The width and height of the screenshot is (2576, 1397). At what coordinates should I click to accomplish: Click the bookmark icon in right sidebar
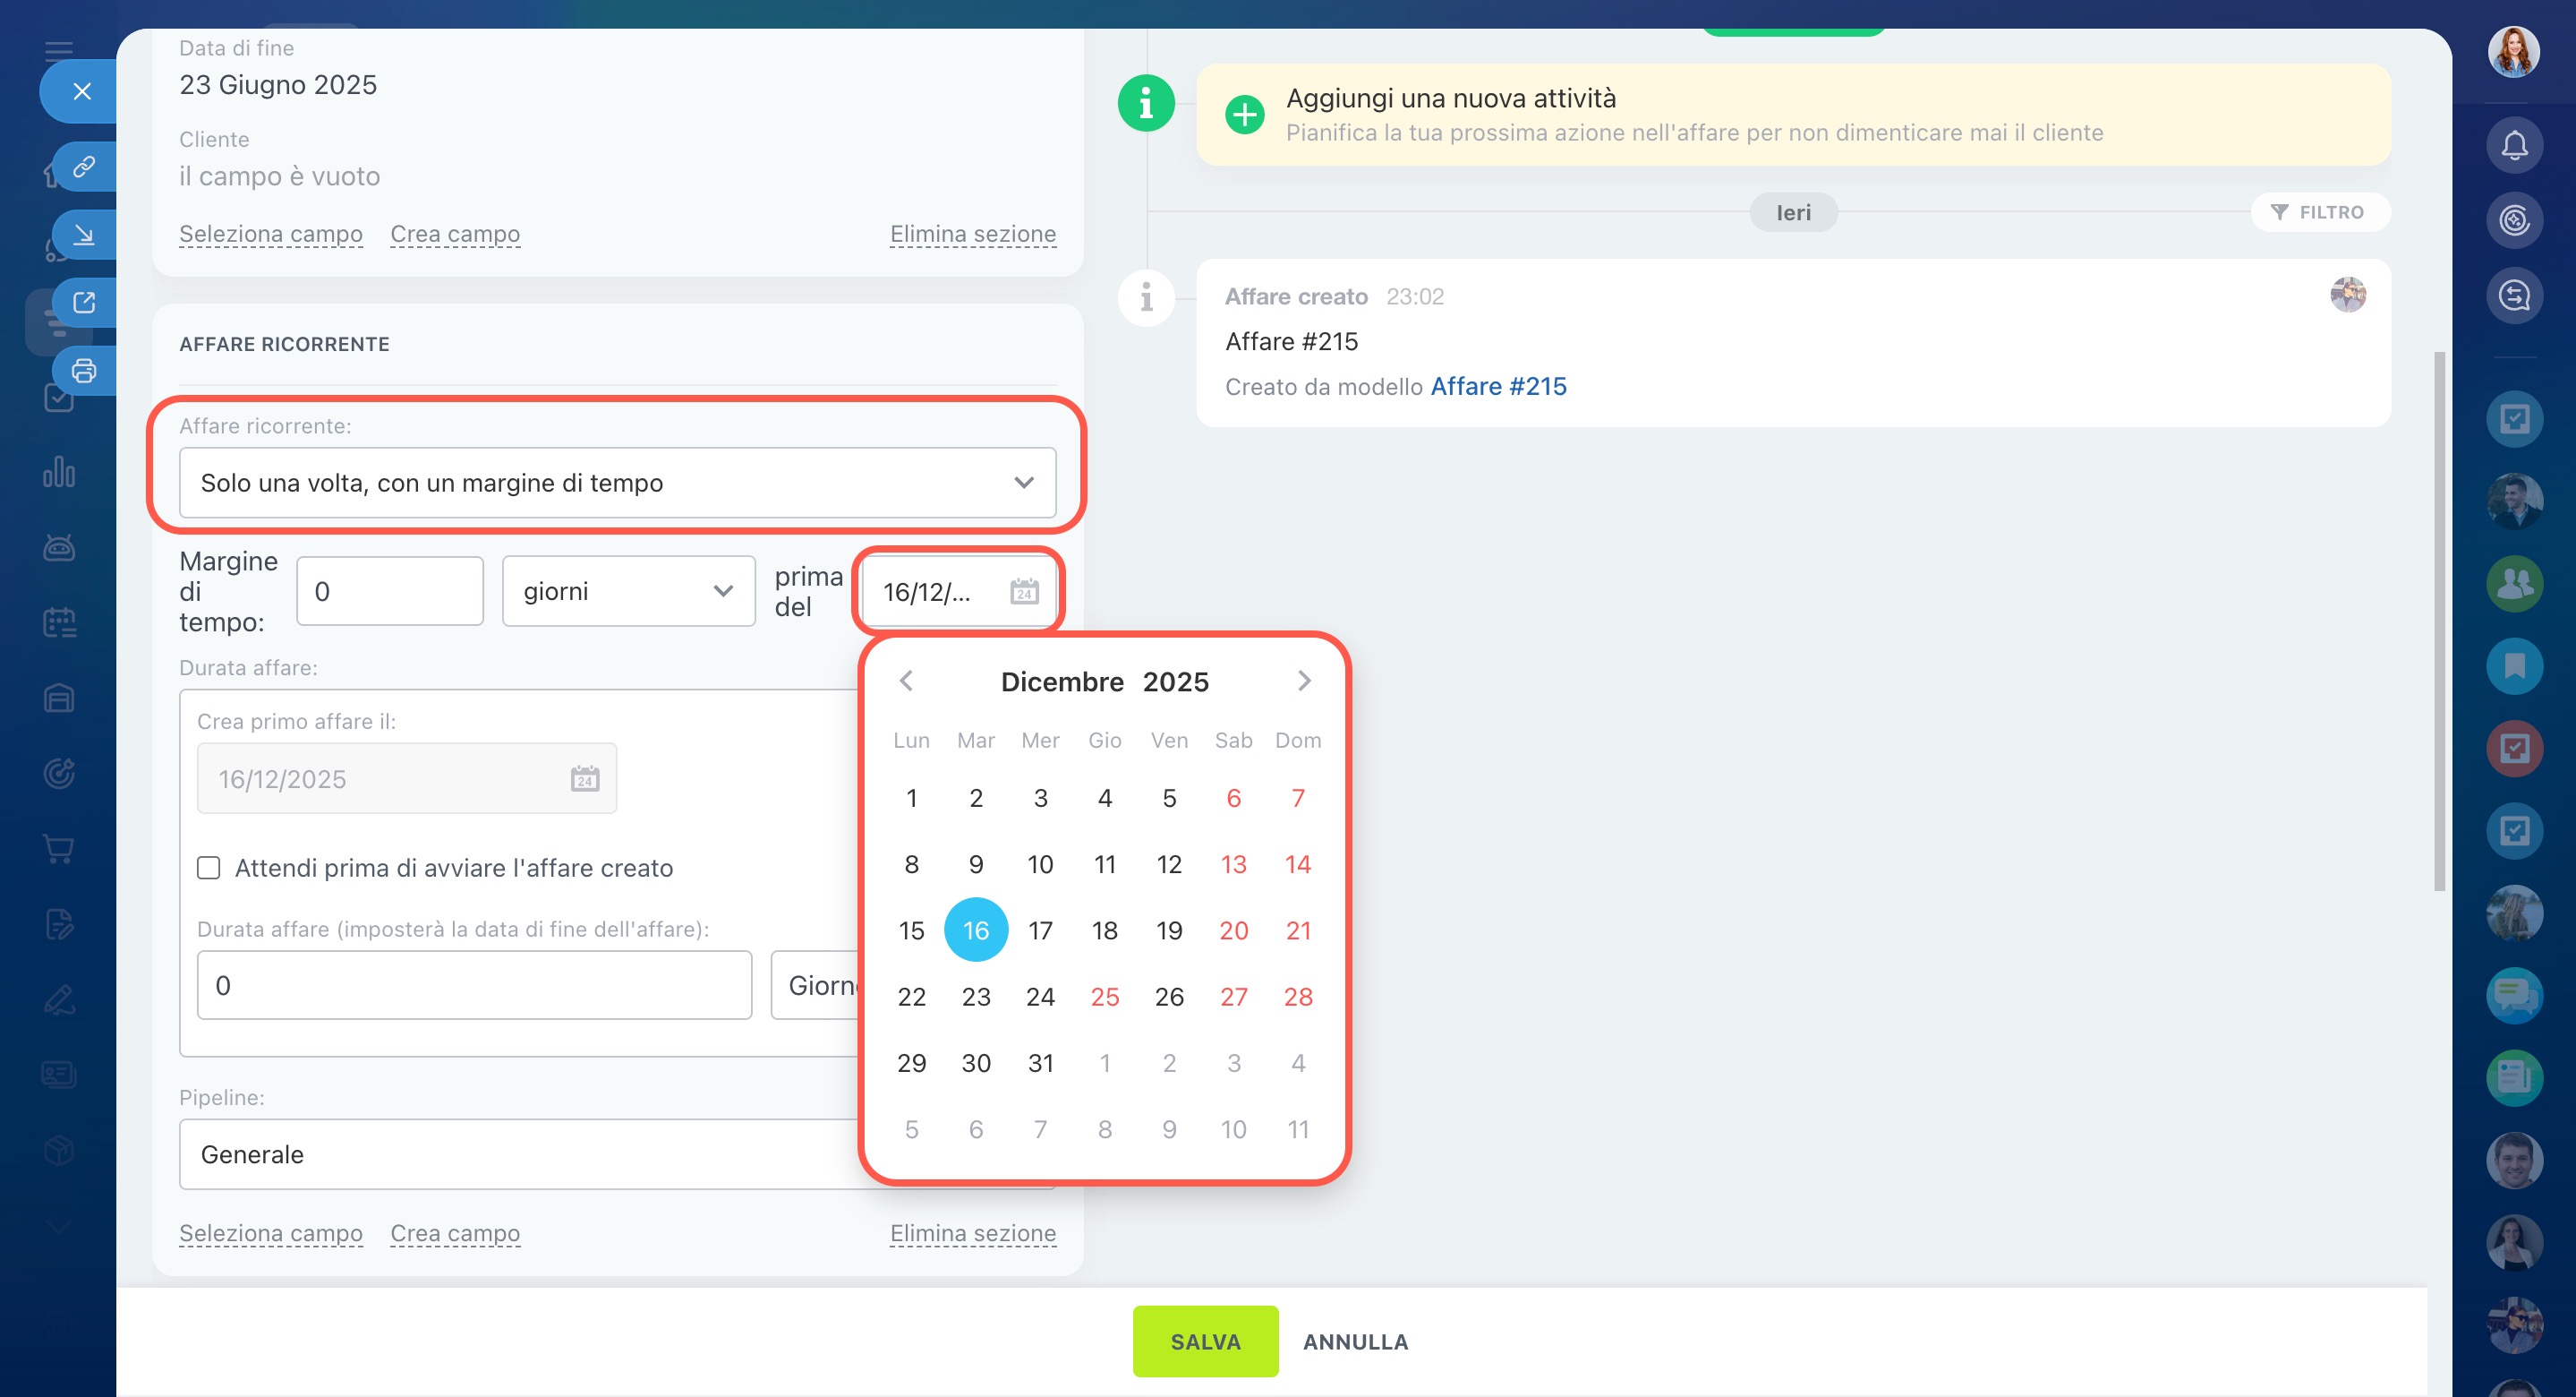2514,665
